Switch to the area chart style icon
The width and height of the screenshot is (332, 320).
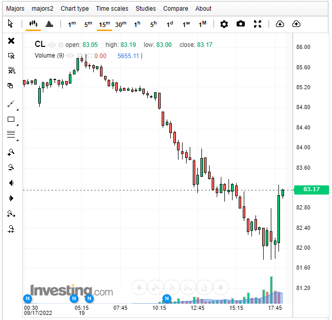coord(49,24)
